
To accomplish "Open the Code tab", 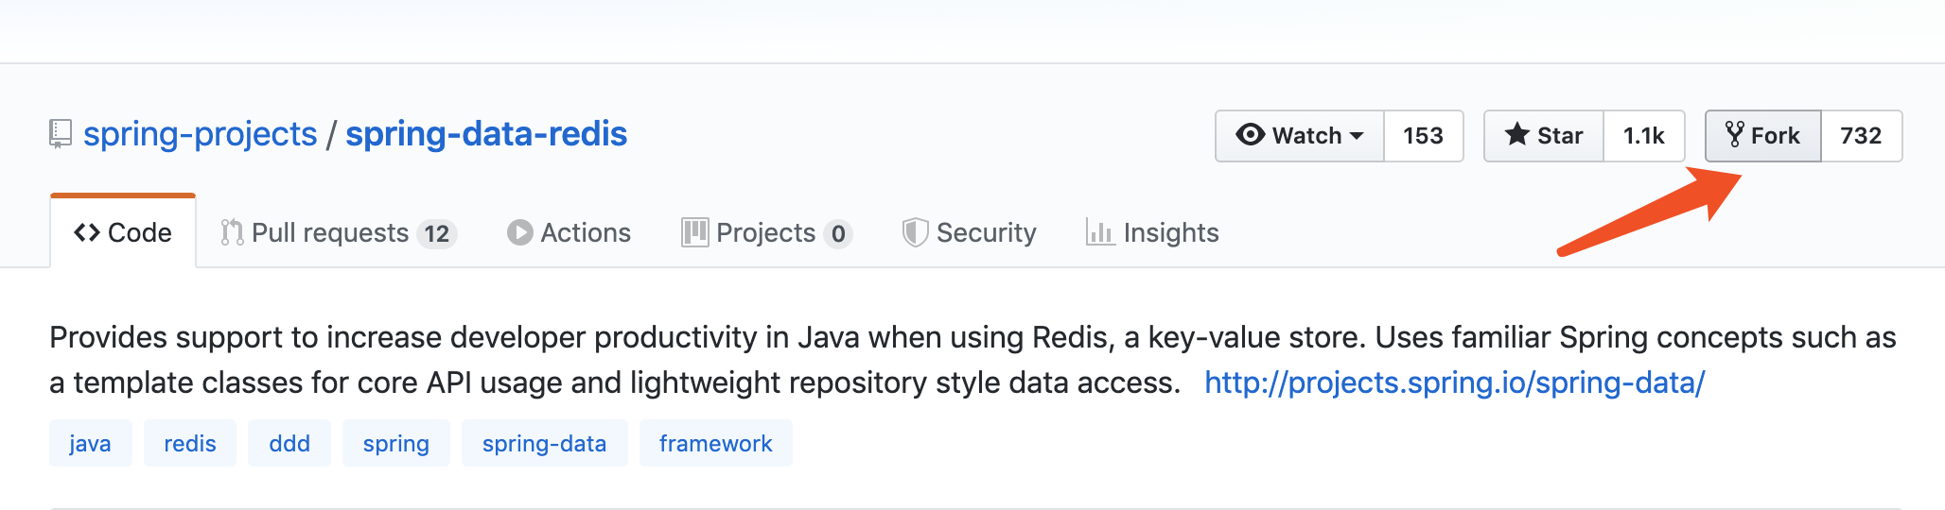I will [x=123, y=232].
